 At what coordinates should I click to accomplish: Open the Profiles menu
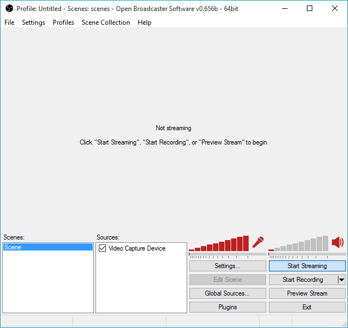pos(63,23)
